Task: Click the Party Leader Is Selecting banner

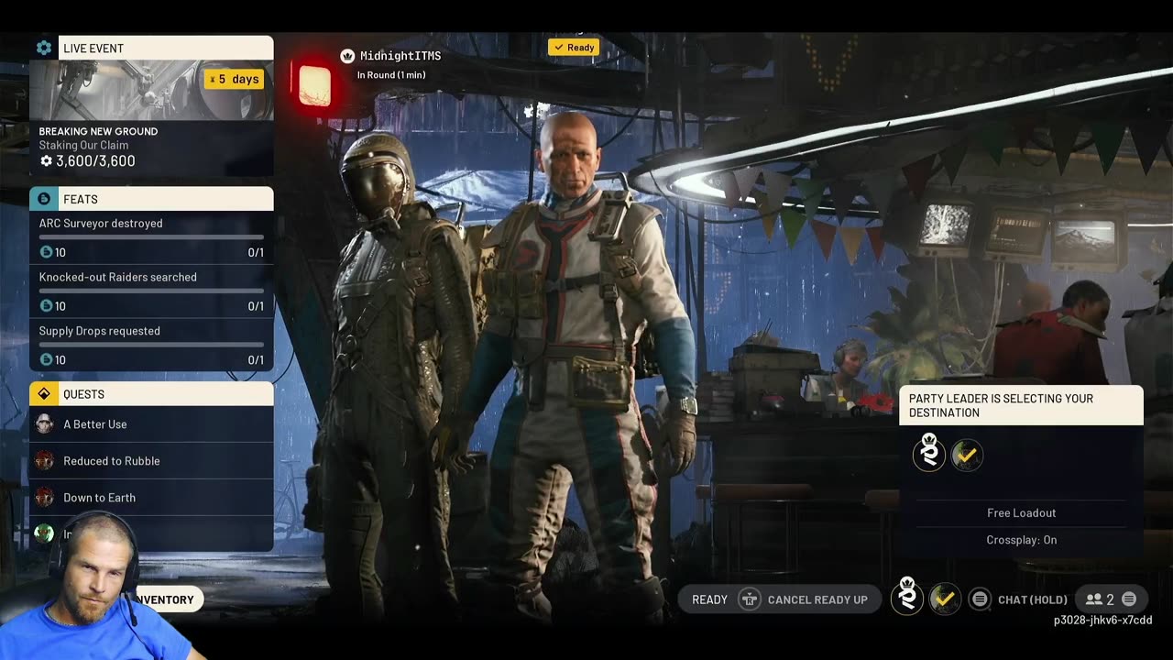Action: [x=1021, y=406]
